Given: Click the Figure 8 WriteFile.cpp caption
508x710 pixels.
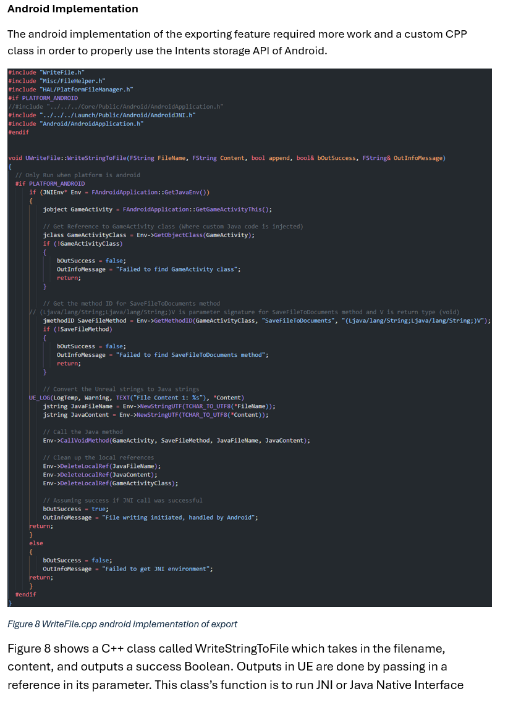Looking at the screenshot, I should 122,624.
